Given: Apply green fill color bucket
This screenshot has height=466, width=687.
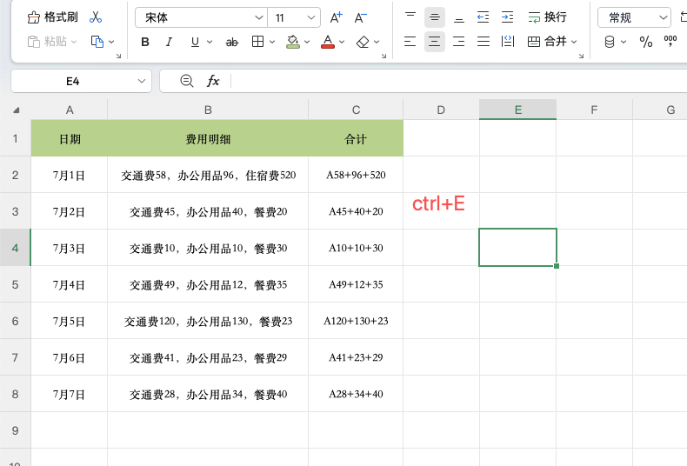Looking at the screenshot, I should [293, 42].
